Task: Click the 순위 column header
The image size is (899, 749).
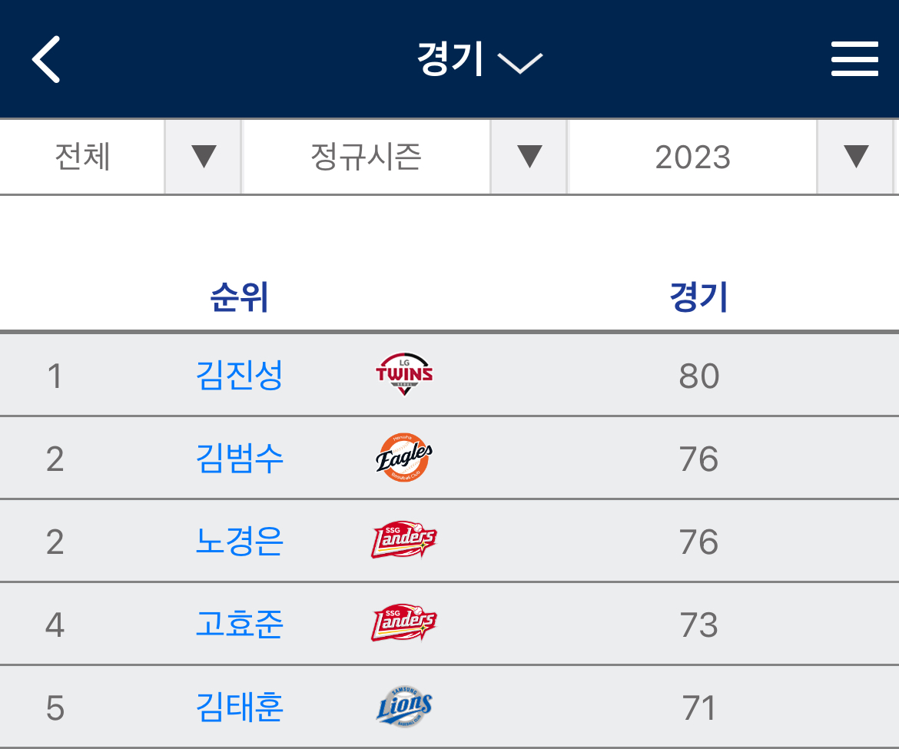Action: 240,297
